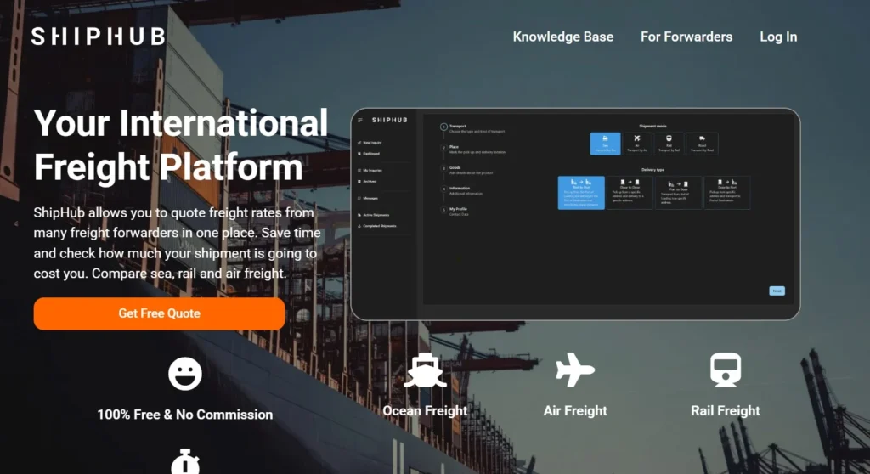Expand the Goods step in the wizard
Viewport: 870px width, 474px height.
[x=455, y=168]
